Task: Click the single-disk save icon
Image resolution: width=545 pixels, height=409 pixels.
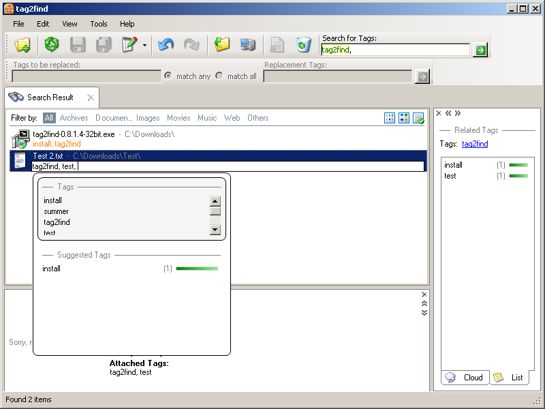Action: (78, 45)
